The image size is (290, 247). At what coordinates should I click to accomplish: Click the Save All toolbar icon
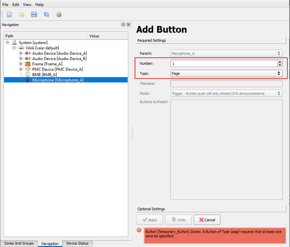tap(46, 14)
